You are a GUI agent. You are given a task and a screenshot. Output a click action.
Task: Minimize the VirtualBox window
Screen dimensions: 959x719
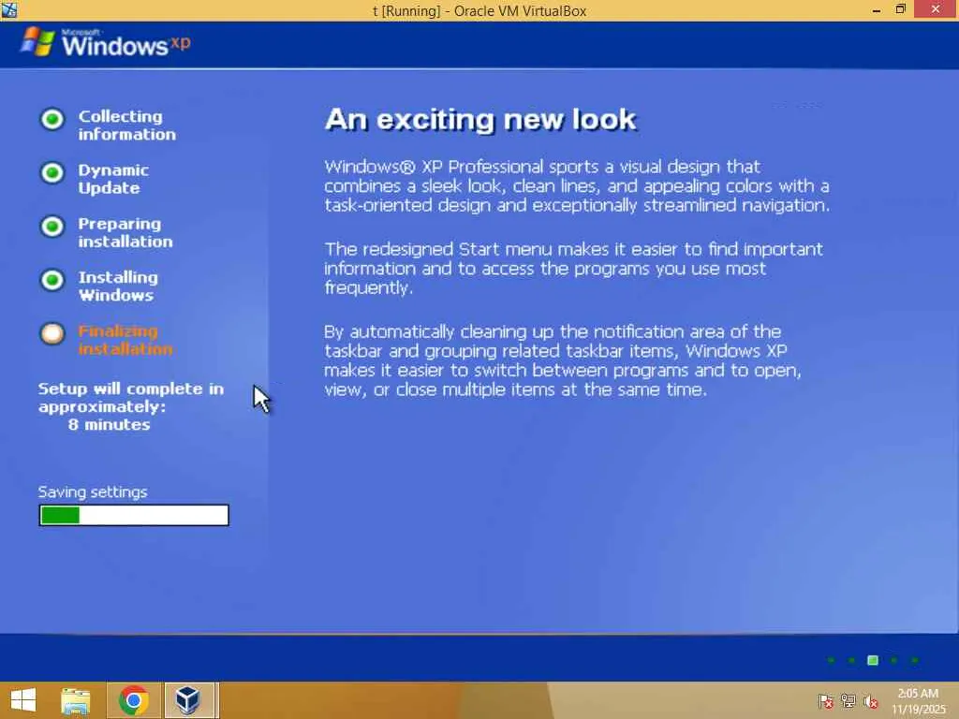click(x=877, y=9)
